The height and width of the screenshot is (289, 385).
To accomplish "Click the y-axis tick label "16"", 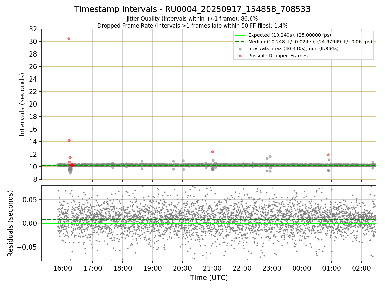I will pyautogui.click(x=34, y=129).
